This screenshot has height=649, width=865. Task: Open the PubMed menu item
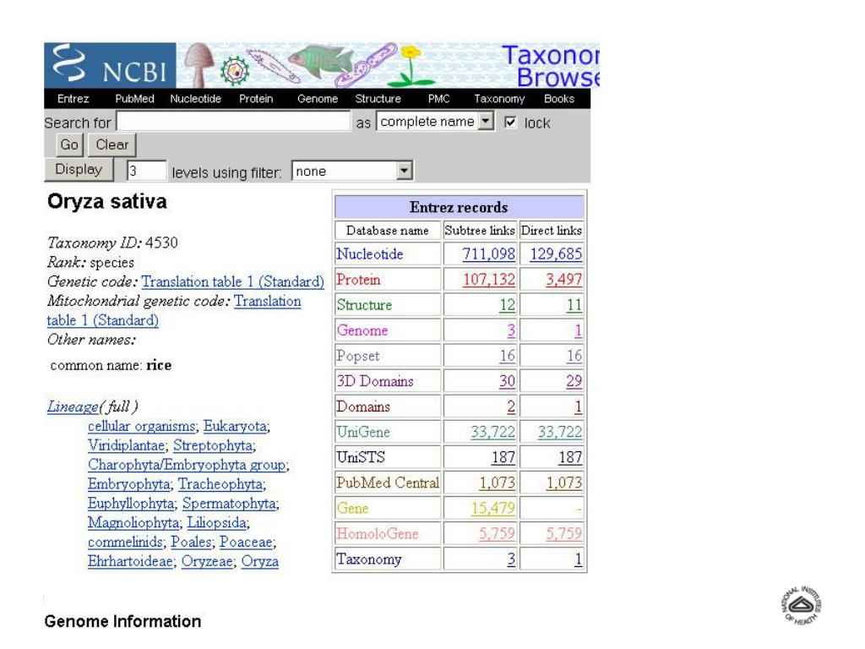point(134,99)
